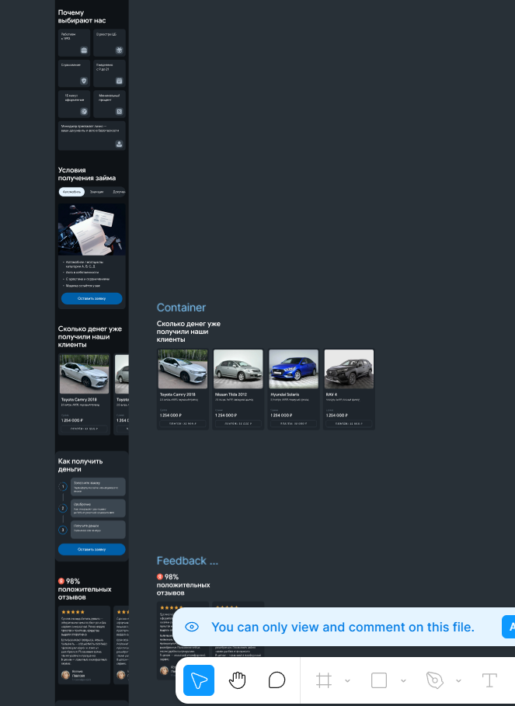Choose the Text tool
515x706 pixels.
coord(489,680)
